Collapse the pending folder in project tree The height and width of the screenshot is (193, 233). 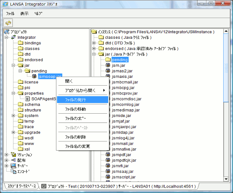(20, 71)
